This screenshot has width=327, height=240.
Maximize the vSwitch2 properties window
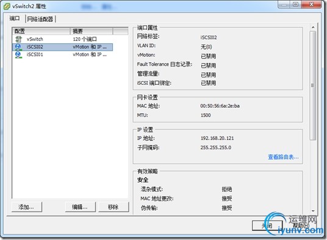[296, 4]
